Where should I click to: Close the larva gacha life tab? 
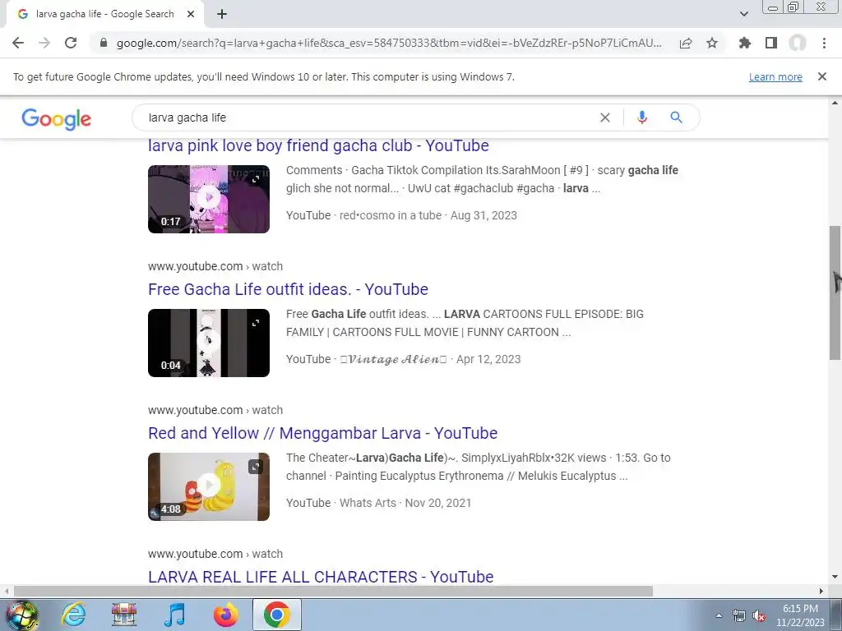coord(191,14)
